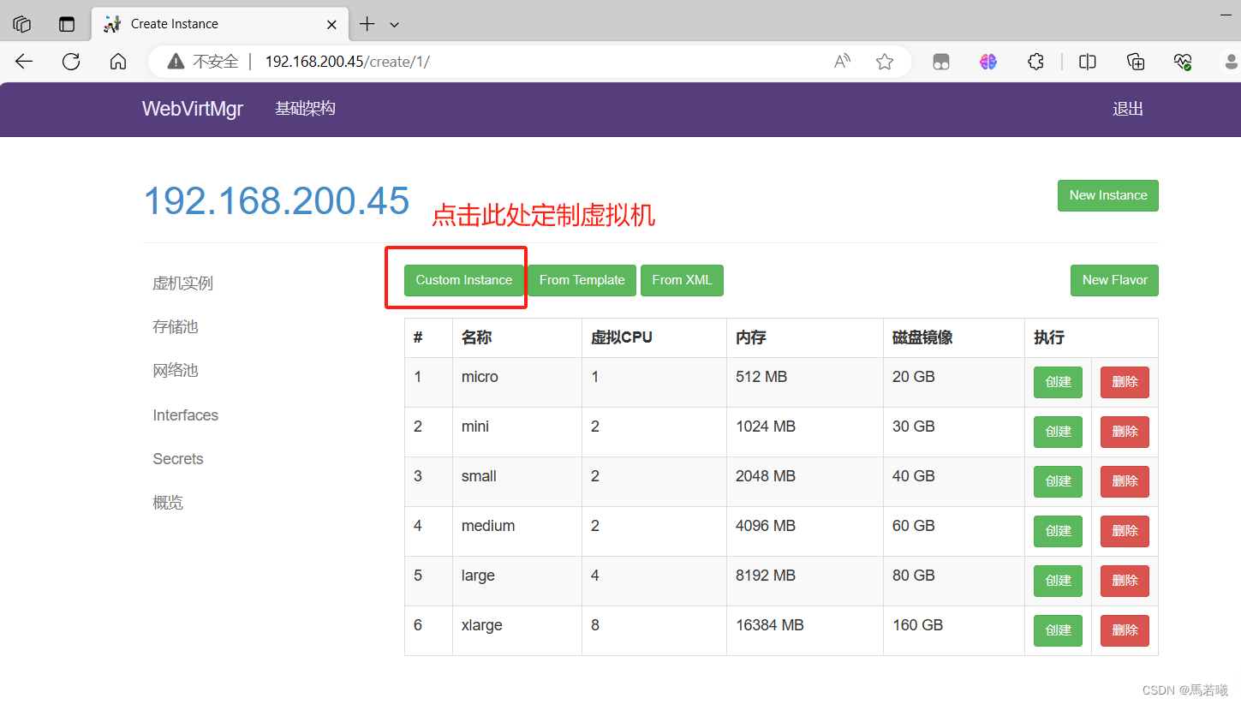Reload the page with the refresh icon
This screenshot has height=704, width=1241.
(71, 62)
